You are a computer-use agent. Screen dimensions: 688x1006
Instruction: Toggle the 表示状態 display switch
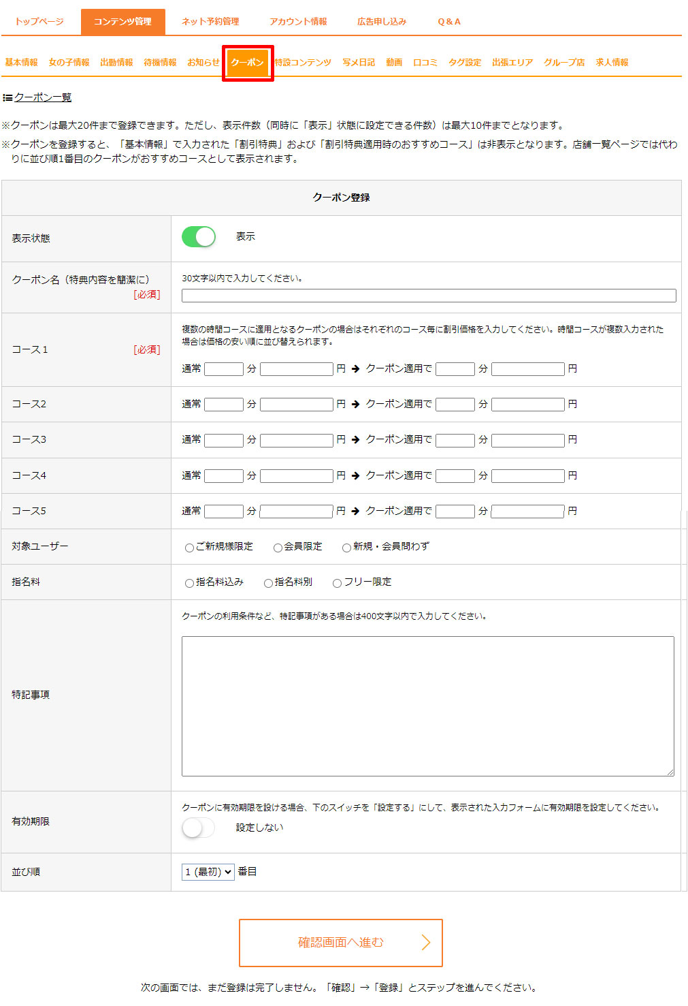[x=198, y=237]
